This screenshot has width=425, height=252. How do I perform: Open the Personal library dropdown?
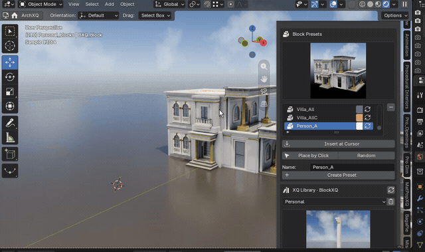[x=334, y=201]
